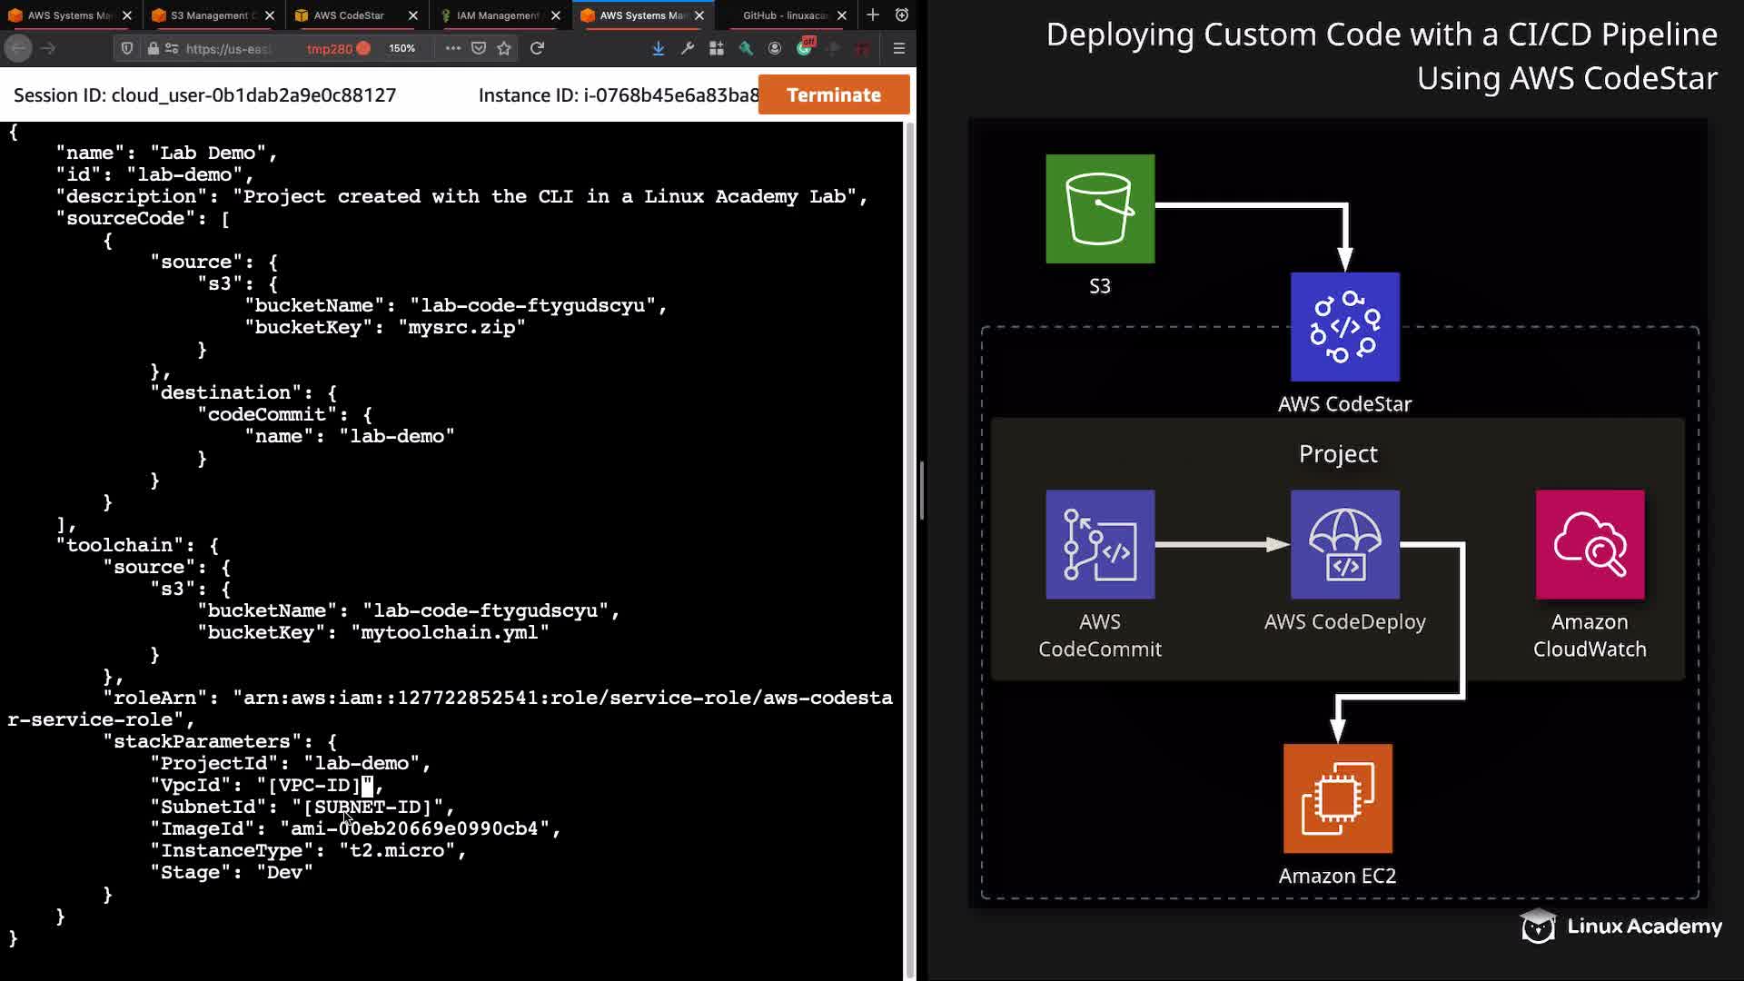The width and height of the screenshot is (1744, 981).
Task: Open the Firefox hamburger menu
Action: (898, 48)
